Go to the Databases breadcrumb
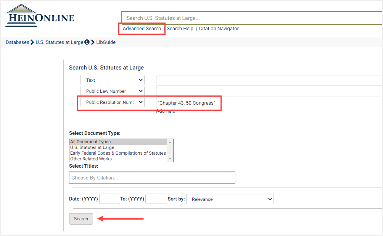Image resolution: width=383 pixels, height=236 pixels. coord(17,42)
